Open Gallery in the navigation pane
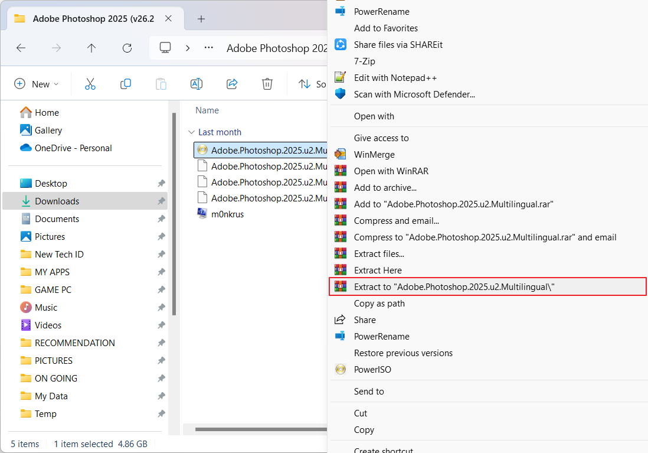This screenshot has height=453, width=648. 41,131
